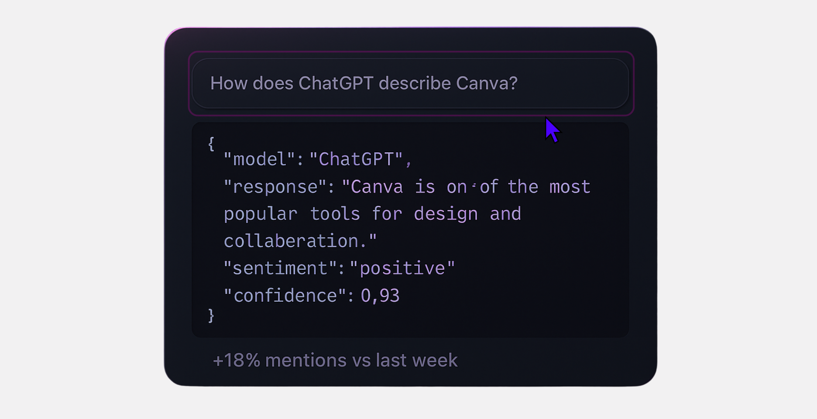Click the word "tools" in the response text
This screenshot has height=419, width=817.
pos(335,214)
